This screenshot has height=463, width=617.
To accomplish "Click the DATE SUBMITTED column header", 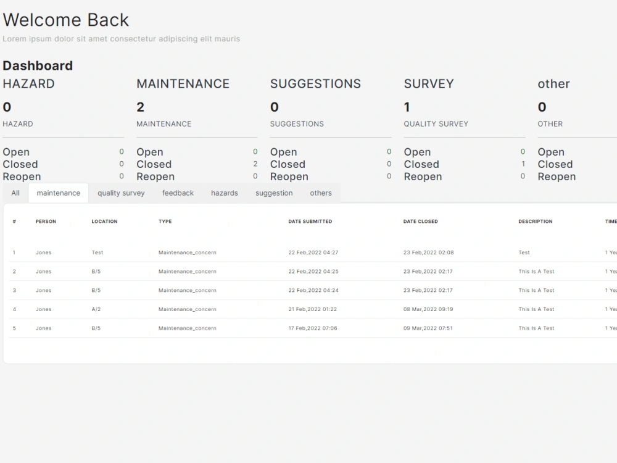I will click(x=310, y=221).
